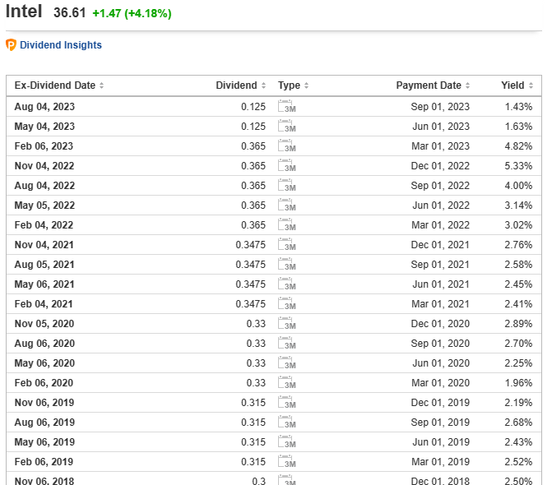Click the 1.96% yield value
The width and height of the screenshot is (552, 485).
pyautogui.click(x=518, y=382)
